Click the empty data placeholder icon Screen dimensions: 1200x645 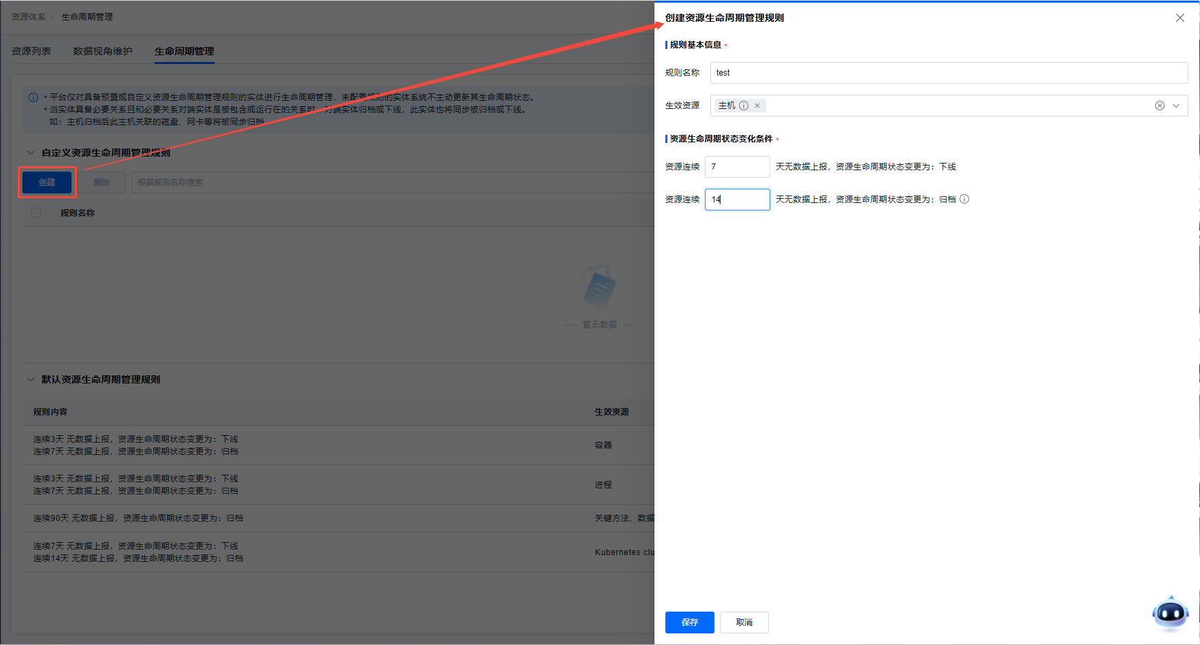599,287
